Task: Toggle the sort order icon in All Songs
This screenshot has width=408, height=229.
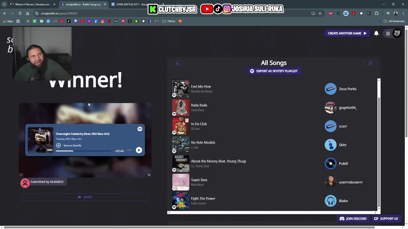Action: 370,63
